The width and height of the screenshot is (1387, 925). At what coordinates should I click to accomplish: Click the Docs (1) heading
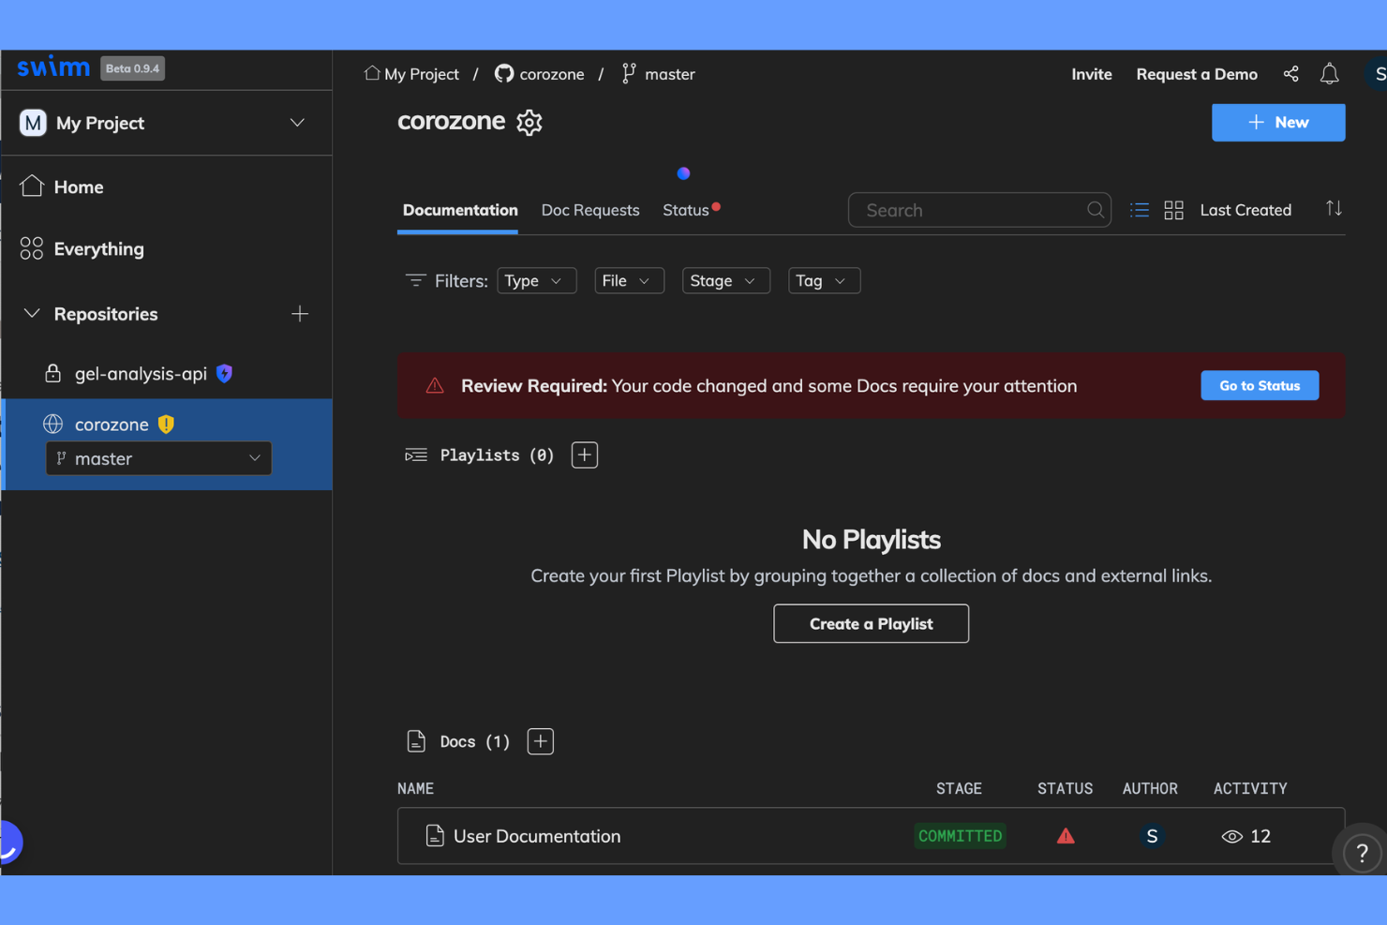click(x=474, y=741)
